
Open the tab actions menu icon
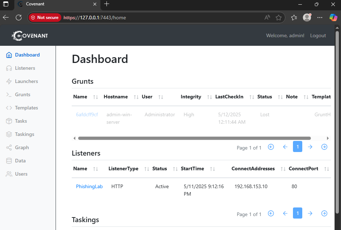(x=6, y=4)
